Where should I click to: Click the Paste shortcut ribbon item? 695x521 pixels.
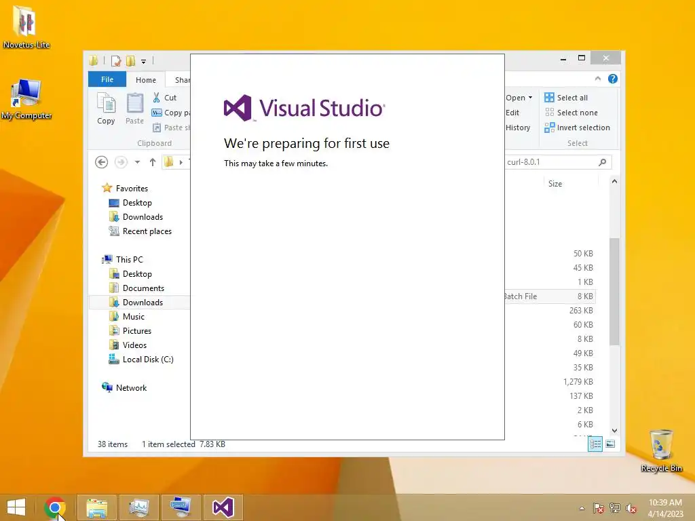pos(171,128)
